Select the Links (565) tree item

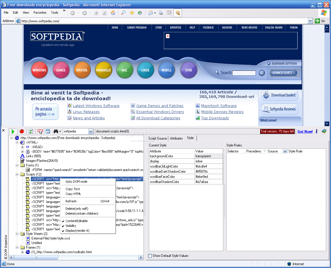click(33, 156)
